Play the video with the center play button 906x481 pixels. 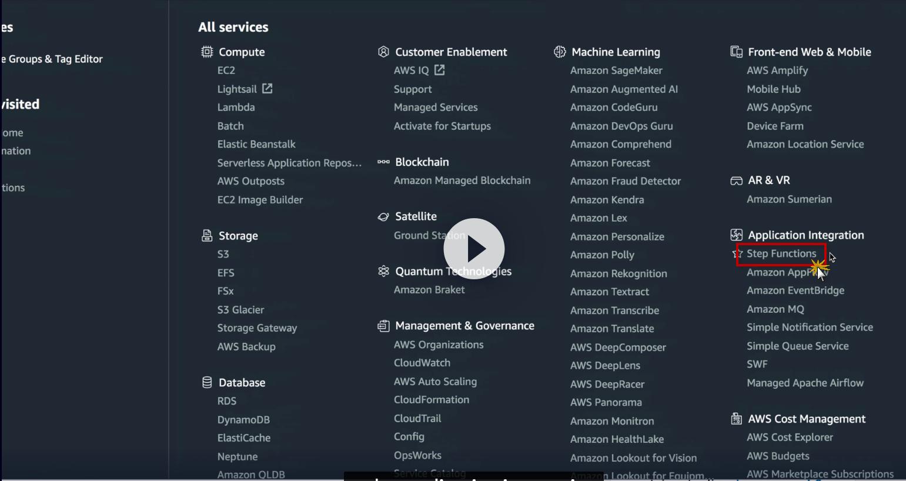(474, 249)
